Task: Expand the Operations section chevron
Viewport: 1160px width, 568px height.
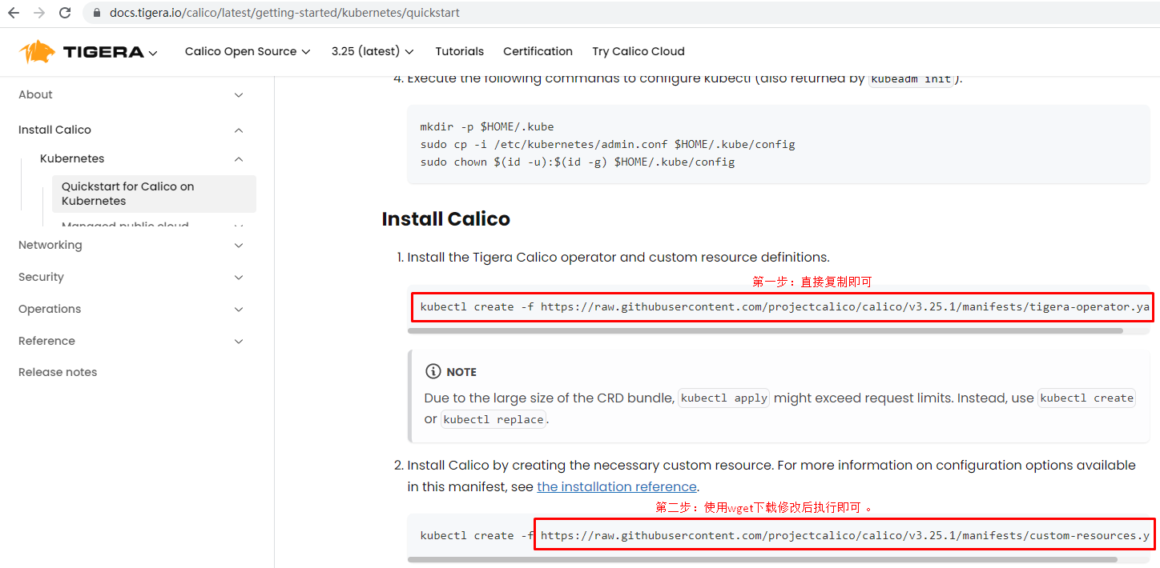Action: pyautogui.click(x=239, y=310)
